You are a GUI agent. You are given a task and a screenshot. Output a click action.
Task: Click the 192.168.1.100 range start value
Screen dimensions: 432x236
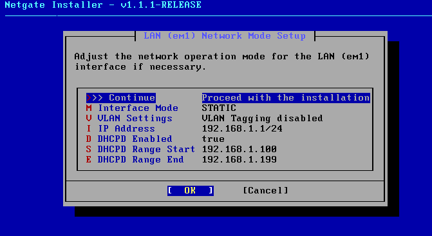pyautogui.click(x=239, y=150)
